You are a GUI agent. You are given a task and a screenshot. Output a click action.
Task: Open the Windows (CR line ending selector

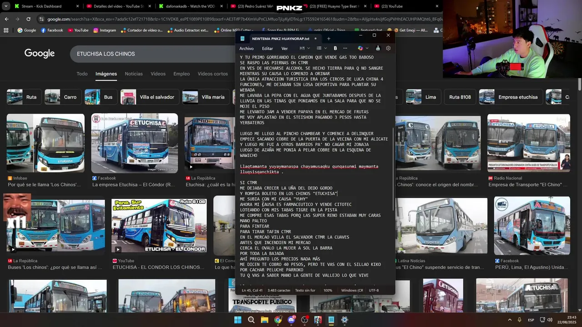click(352, 290)
